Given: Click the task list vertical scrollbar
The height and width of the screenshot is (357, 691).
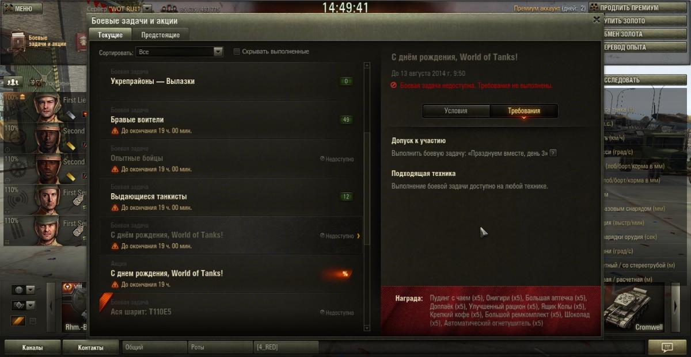Looking at the screenshot, I should pos(366,197).
